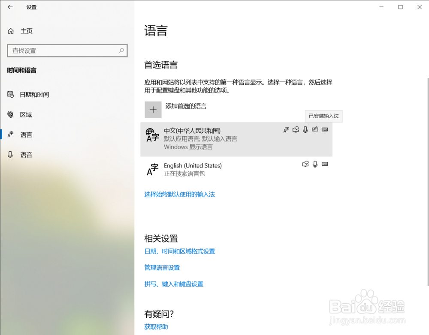Click the keyboard icon on English (United States) row

tap(325, 164)
